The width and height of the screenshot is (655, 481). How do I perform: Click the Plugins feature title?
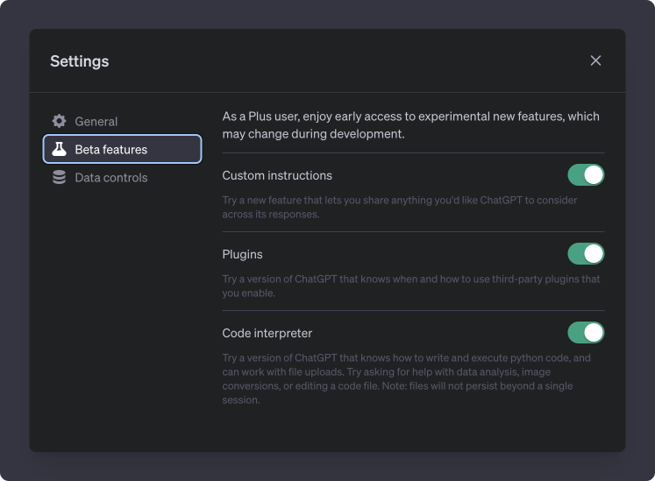point(242,254)
